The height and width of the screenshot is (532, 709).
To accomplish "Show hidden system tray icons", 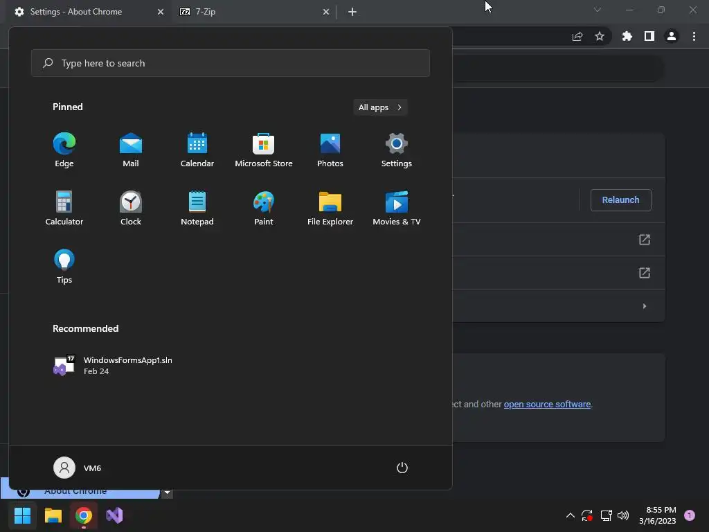I will 571,515.
